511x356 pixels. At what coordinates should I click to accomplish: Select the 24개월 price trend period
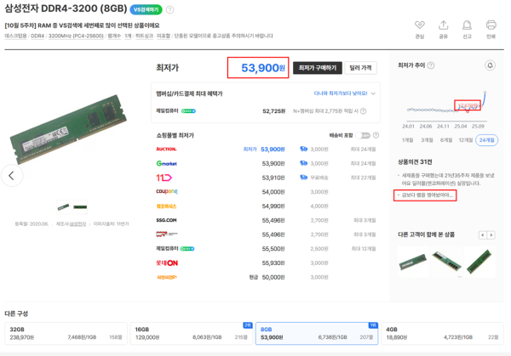(486, 140)
